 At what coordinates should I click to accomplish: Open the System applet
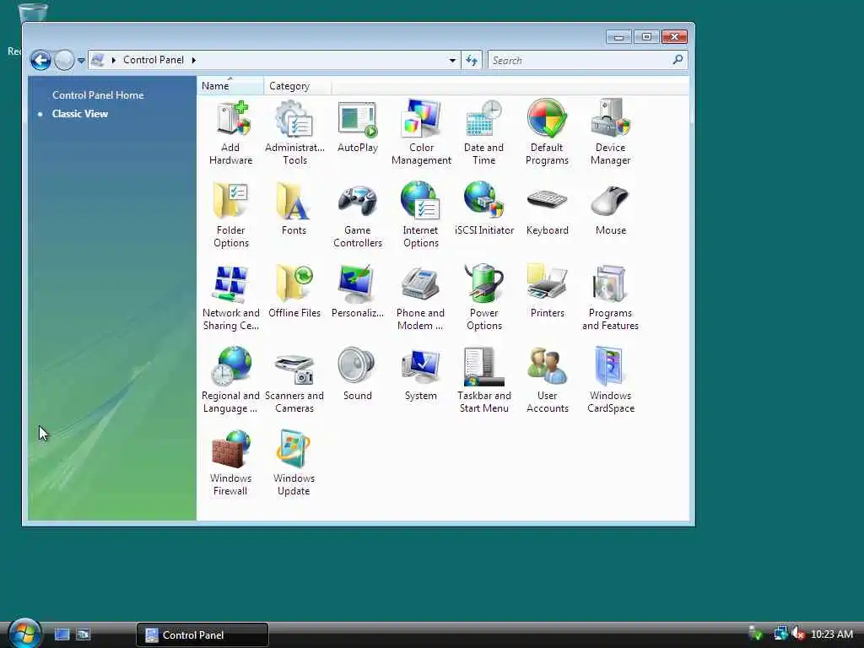(x=421, y=375)
